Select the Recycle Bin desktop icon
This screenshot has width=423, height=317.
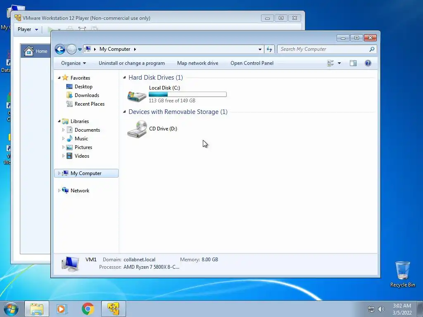coord(402,274)
